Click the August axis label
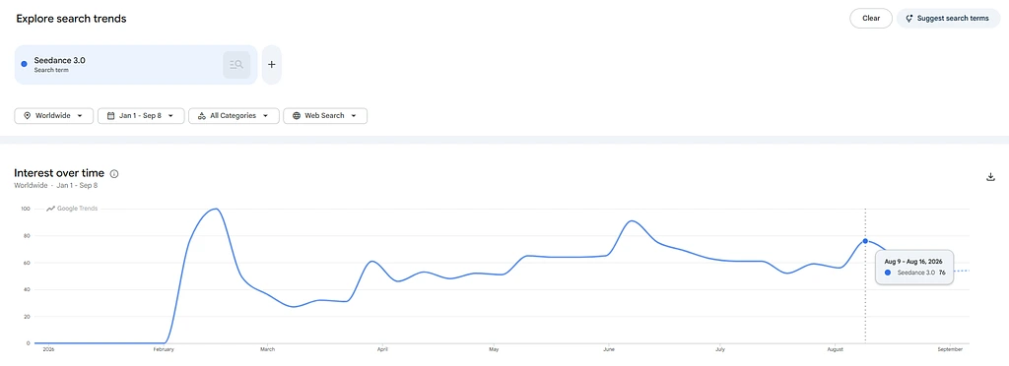Viewport: 1009px width, 366px height. pyautogui.click(x=835, y=349)
